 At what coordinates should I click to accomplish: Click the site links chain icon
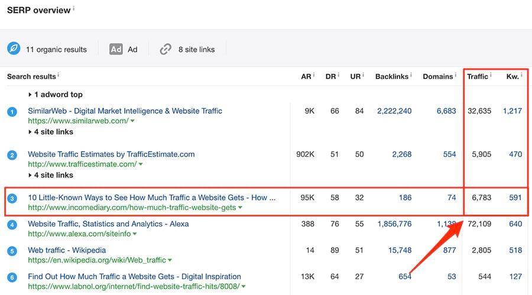tap(166, 50)
